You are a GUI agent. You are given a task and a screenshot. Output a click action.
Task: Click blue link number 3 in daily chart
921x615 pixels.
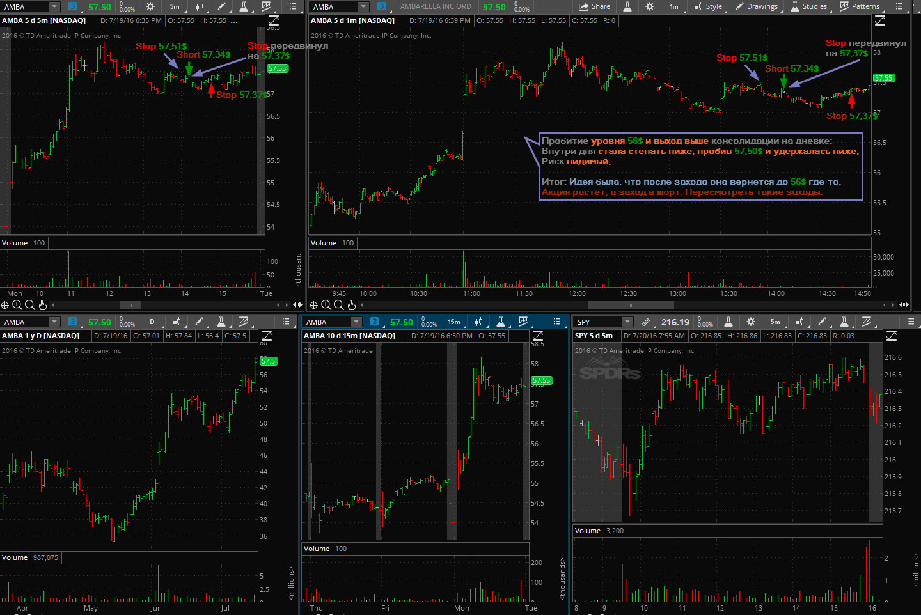pyautogui.click(x=72, y=322)
